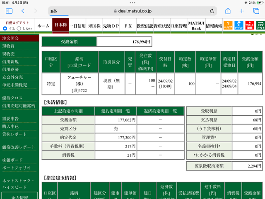Select 自動ログアウト する radio button
The height and width of the screenshot is (199, 265).
(5, 29)
